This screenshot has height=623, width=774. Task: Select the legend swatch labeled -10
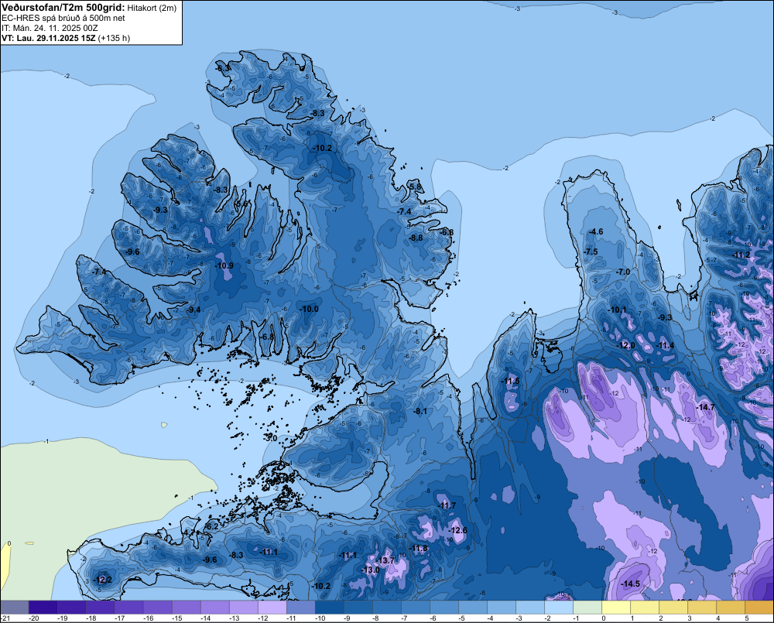click(x=329, y=607)
